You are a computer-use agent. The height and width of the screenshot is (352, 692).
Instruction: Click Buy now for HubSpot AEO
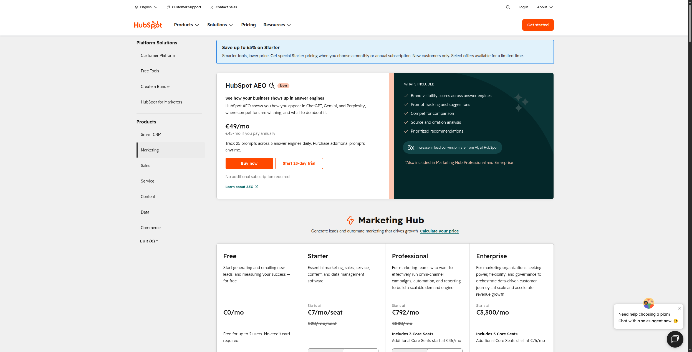click(x=249, y=163)
